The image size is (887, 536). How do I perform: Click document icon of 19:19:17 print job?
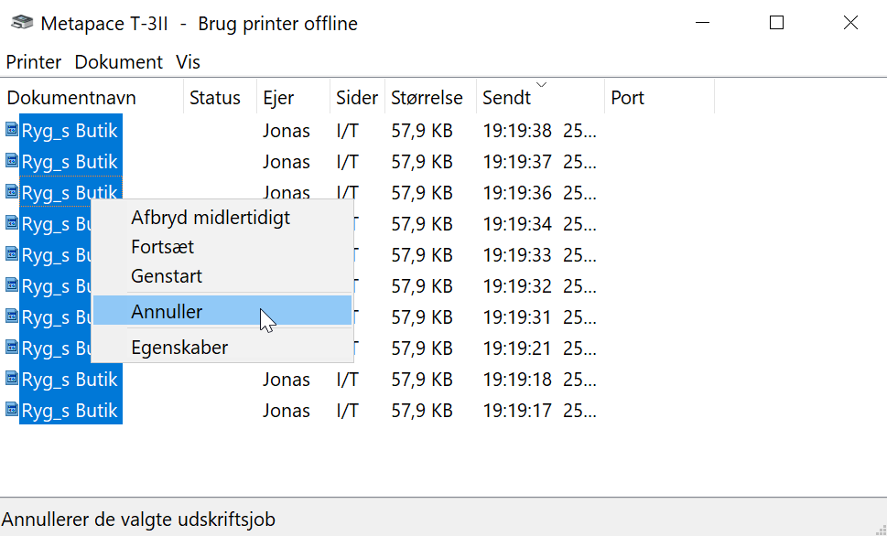tap(12, 411)
